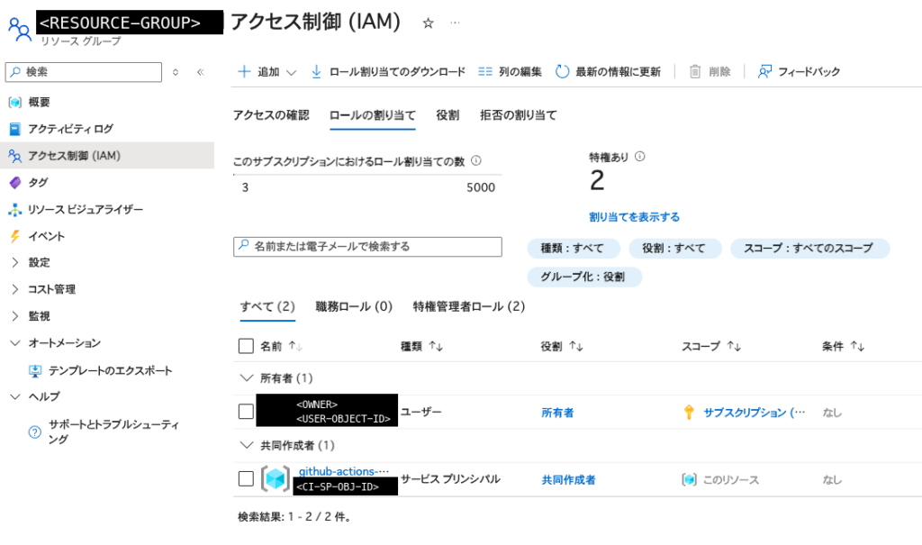
Task: Select the 職務ロール (0) sub-tab
Action: [x=354, y=306]
